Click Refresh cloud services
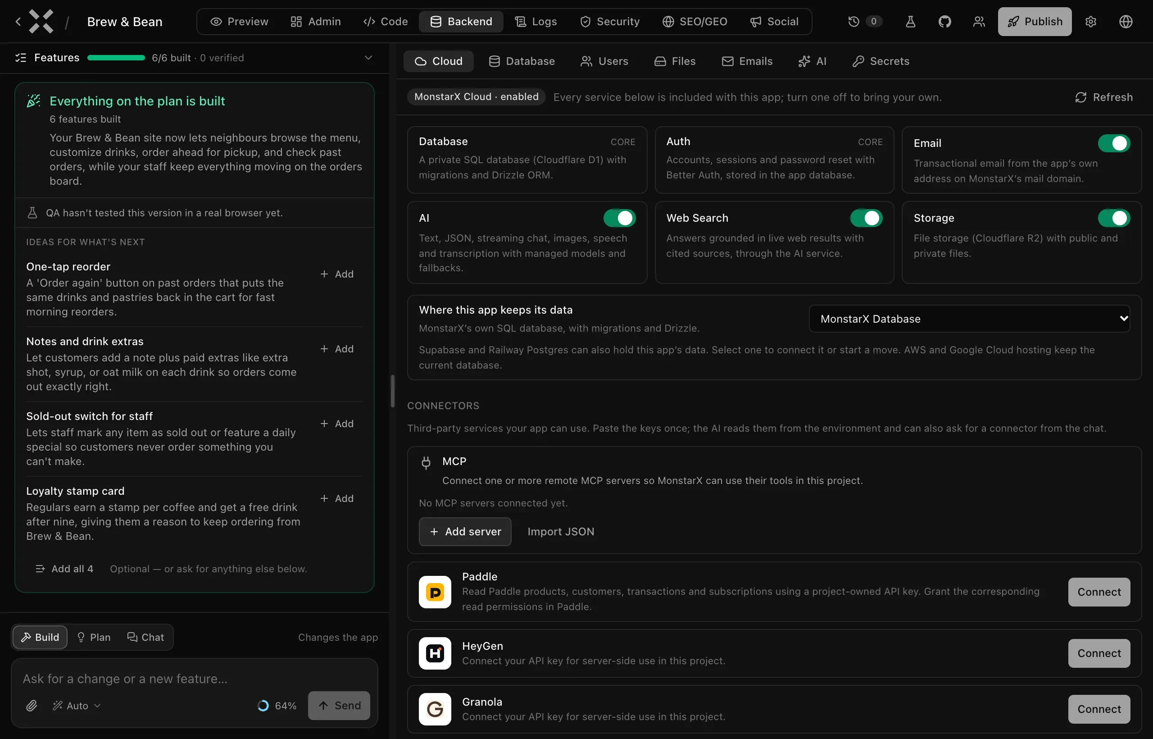 [1103, 97]
